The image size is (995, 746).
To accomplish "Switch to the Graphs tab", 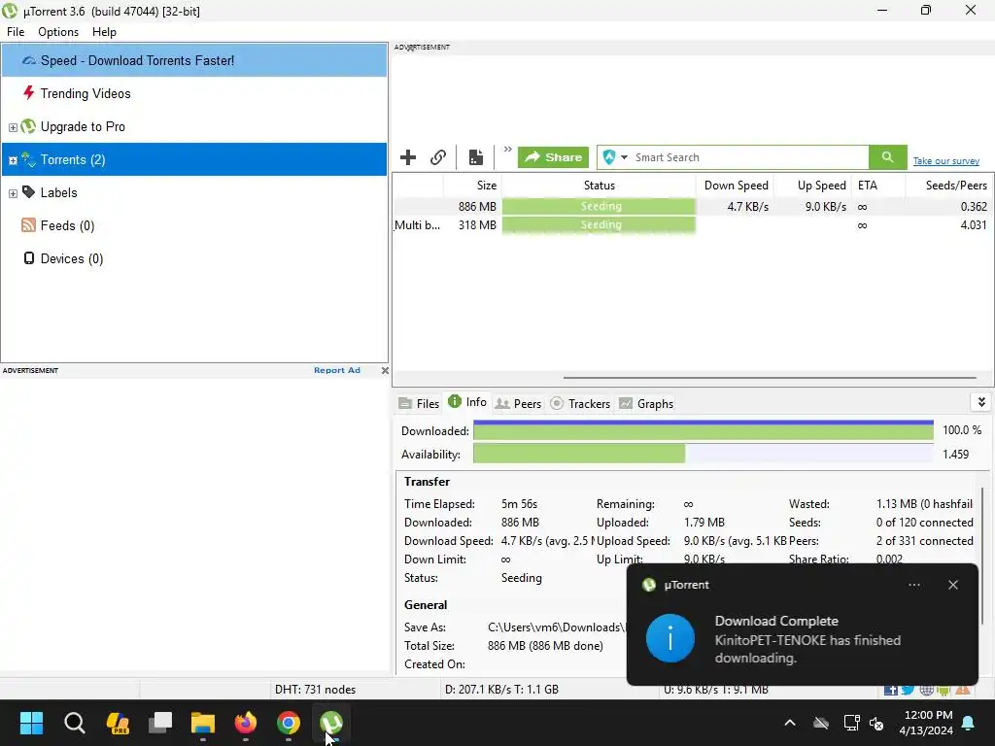I will pyautogui.click(x=646, y=403).
